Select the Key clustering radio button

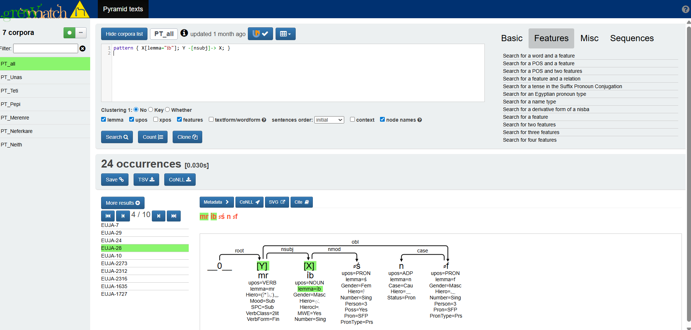tap(150, 110)
